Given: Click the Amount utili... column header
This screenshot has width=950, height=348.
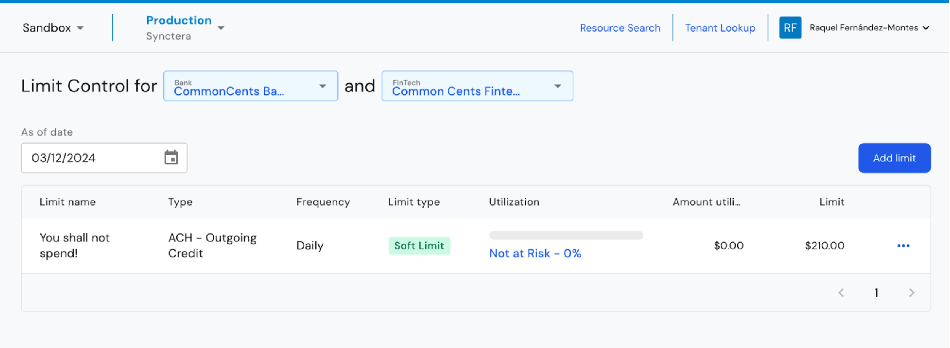Looking at the screenshot, I should [706, 202].
